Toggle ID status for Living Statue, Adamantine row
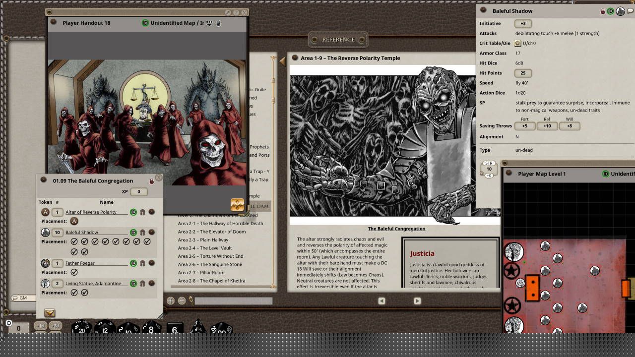The image size is (635, 357). click(x=133, y=284)
